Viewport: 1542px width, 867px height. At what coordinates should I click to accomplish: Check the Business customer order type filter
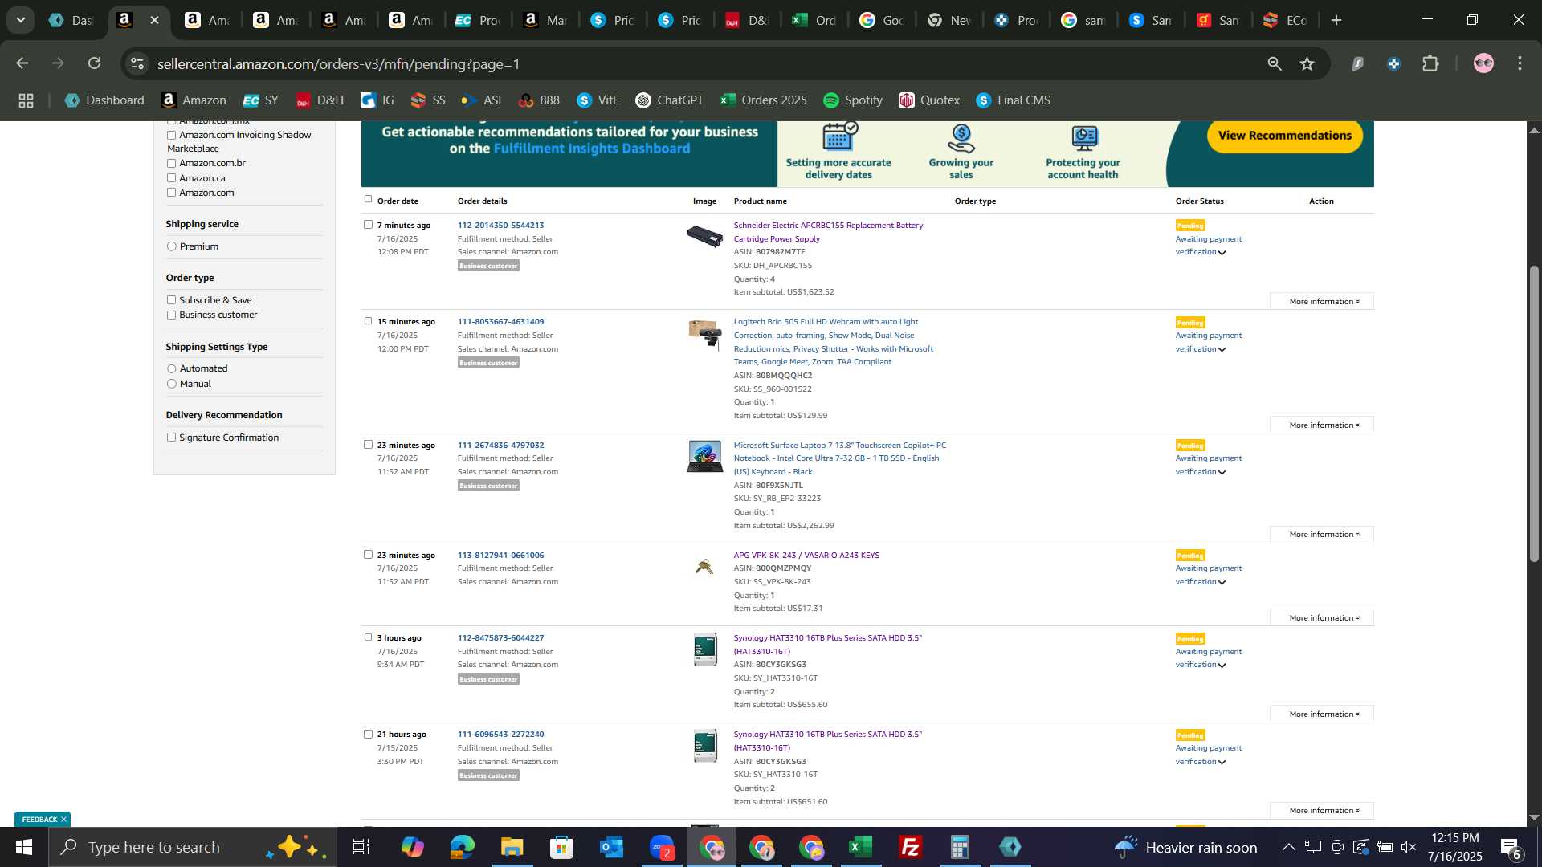point(171,315)
